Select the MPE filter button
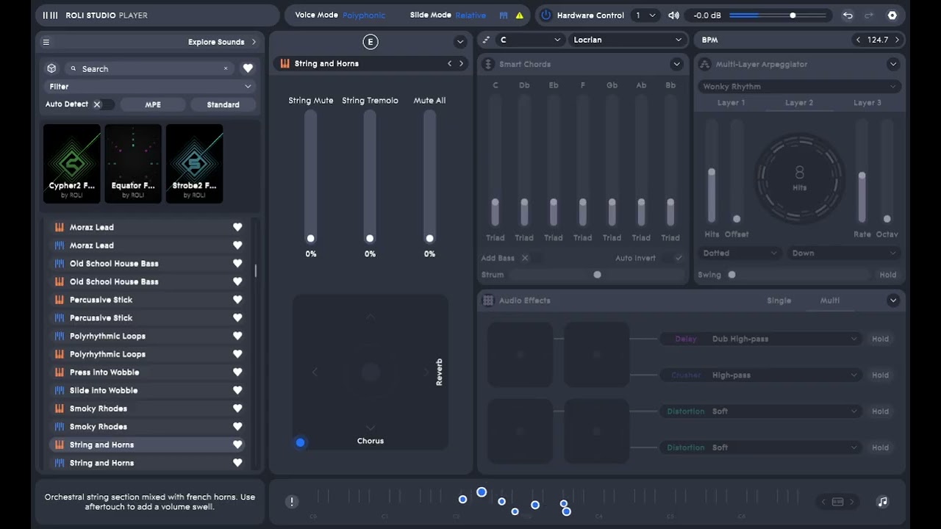Screen dimensions: 941x529 click(153, 104)
